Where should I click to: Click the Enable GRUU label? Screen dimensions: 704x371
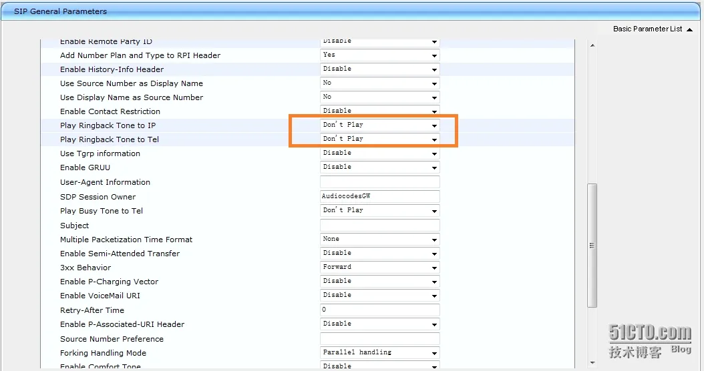tap(85, 167)
